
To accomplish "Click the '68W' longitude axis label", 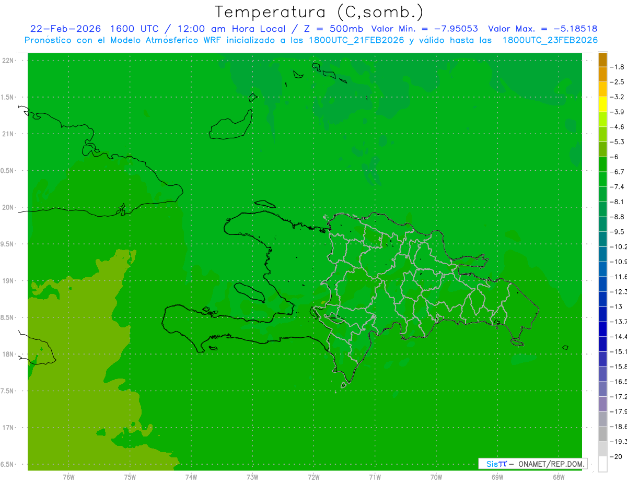I will coord(559,477).
